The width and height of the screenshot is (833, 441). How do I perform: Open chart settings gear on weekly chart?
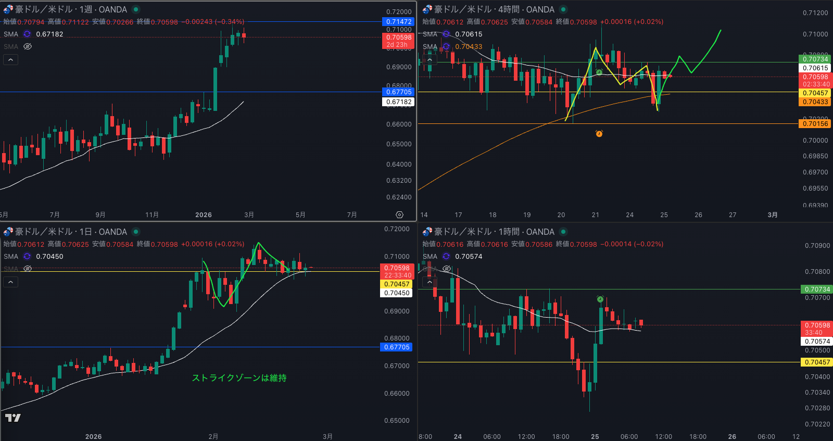[399, 215]
